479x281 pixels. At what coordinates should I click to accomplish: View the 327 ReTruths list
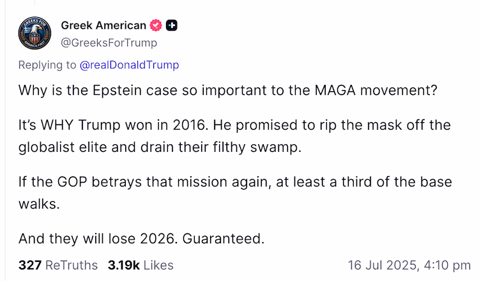[x=58, y=264]
